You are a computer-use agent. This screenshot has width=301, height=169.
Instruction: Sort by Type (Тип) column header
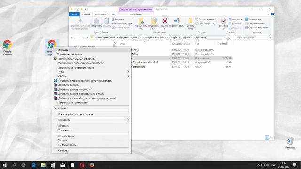point(197,44)
